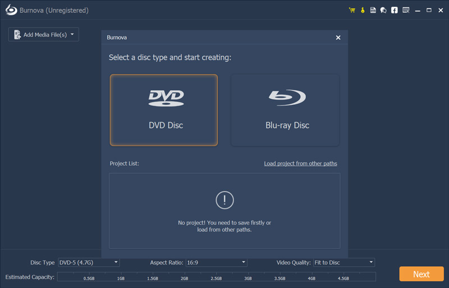Click the save project floppy disk icon
This screenshot has height=288, width=449.
(x=373, y=10)
